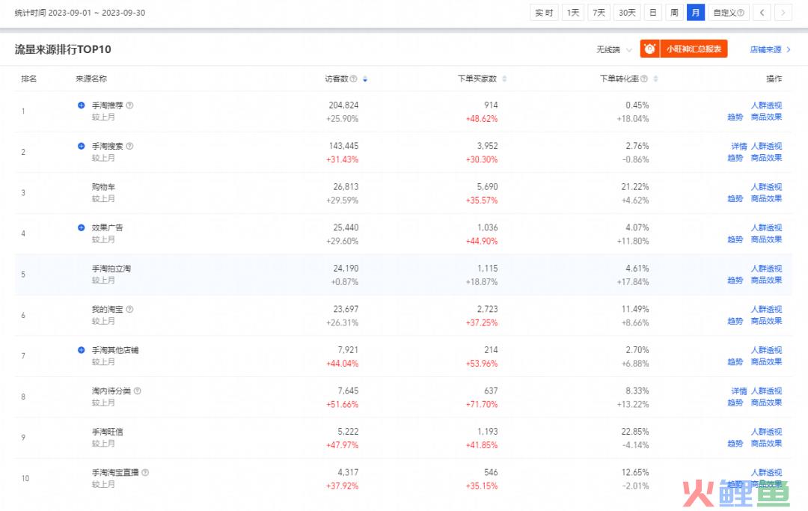Click the 来源名称 column header
This screenshot has height=511, width=808.
point(91,79)
